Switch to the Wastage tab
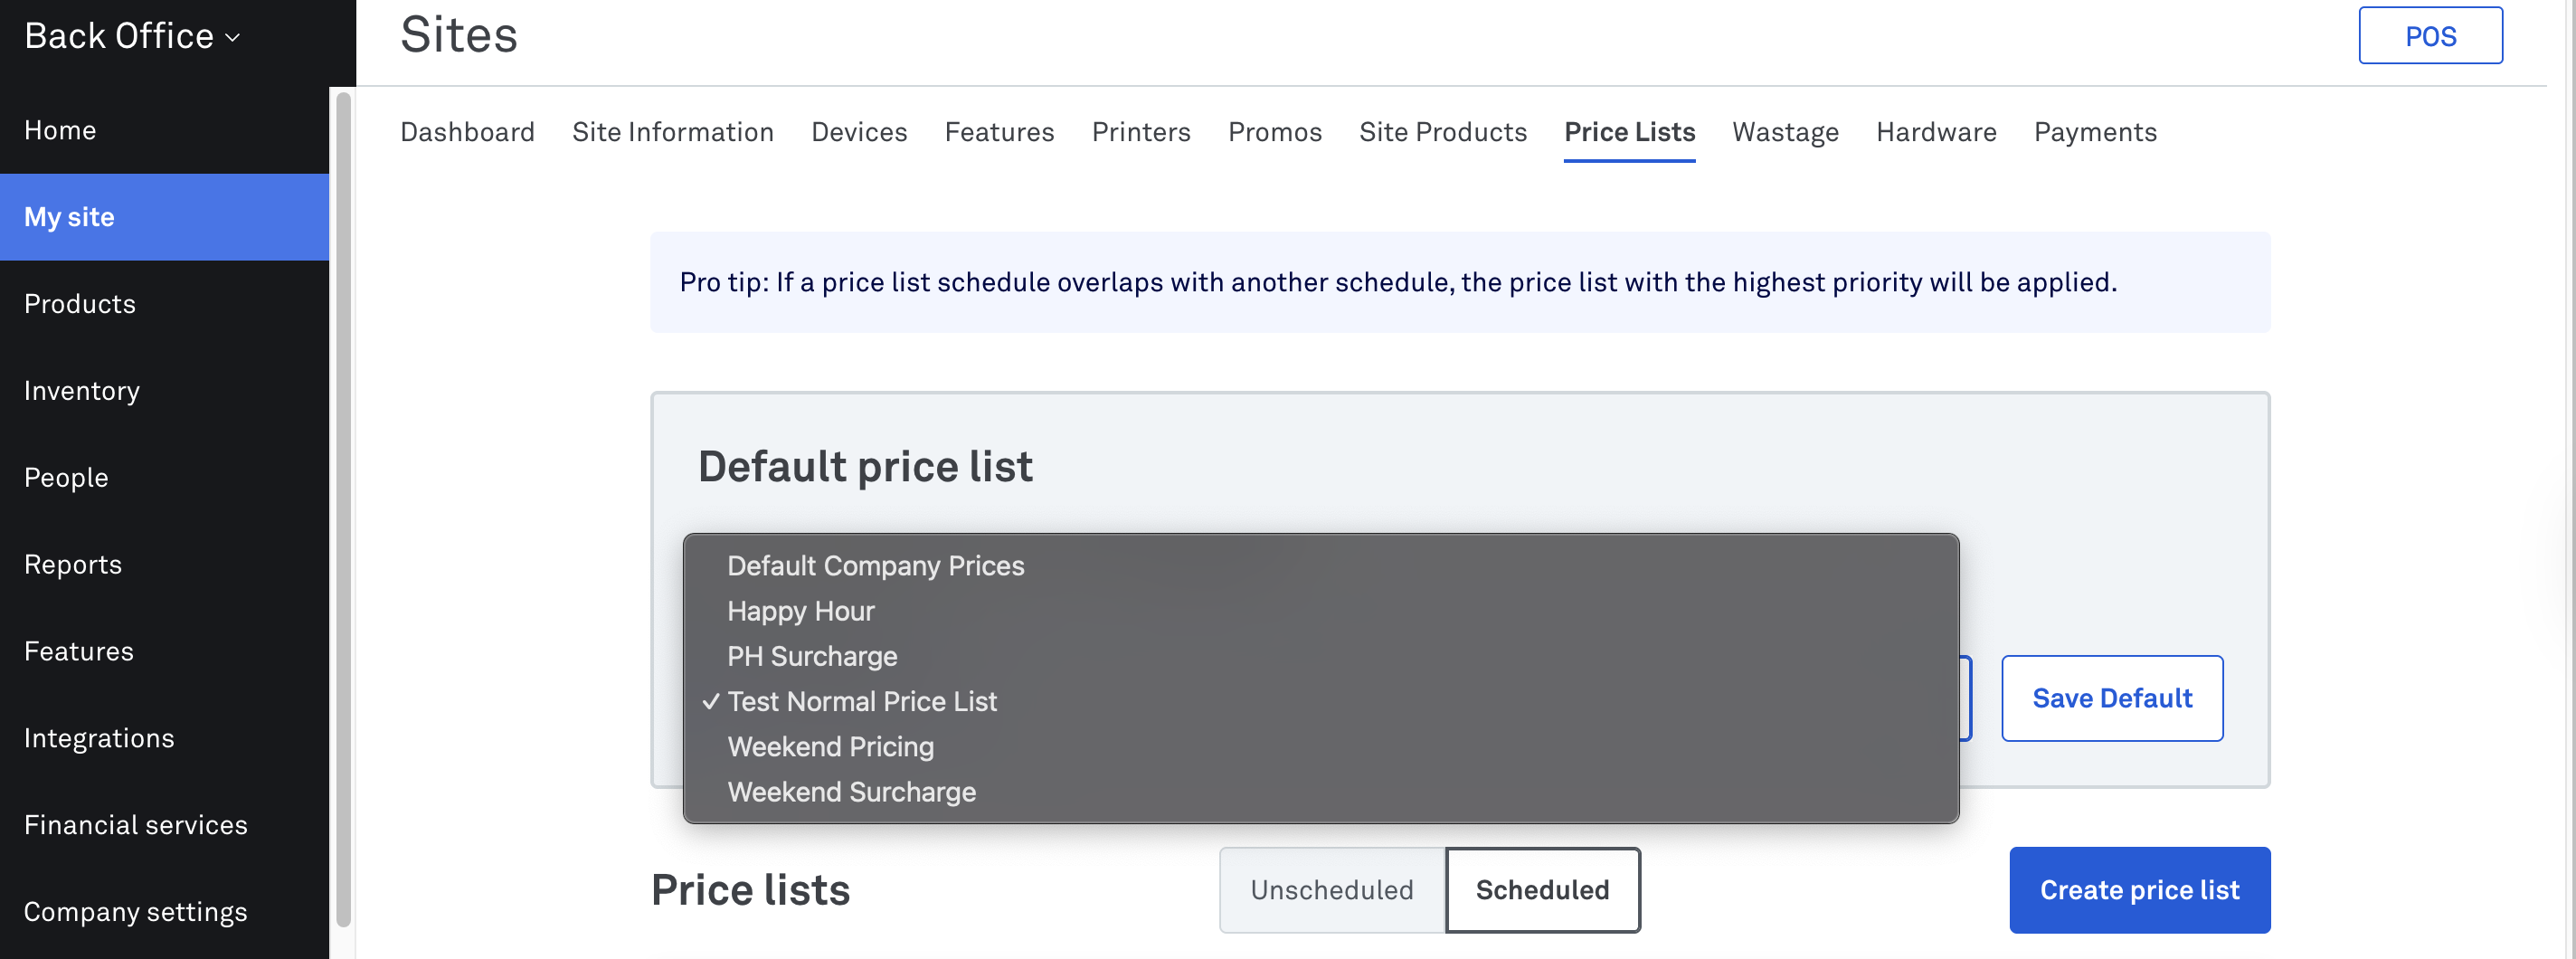 [1786, 132]
